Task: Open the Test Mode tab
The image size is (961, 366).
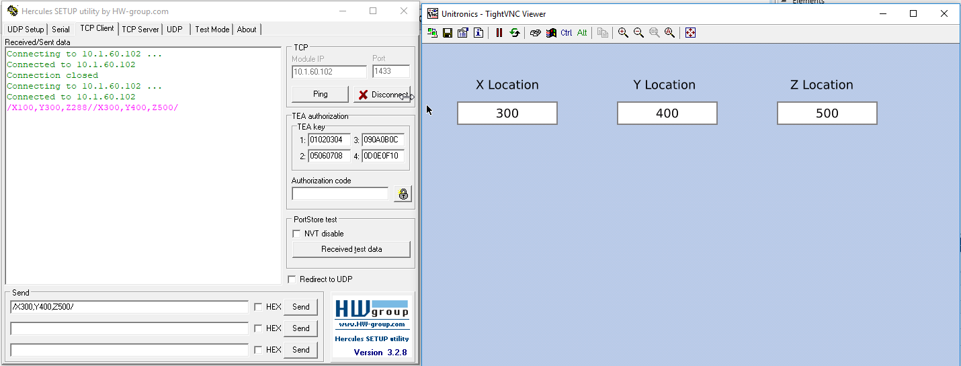Action: (x=212, y=30)
